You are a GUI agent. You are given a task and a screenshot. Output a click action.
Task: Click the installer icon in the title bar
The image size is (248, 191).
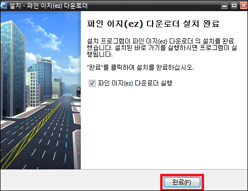point(4,5)
